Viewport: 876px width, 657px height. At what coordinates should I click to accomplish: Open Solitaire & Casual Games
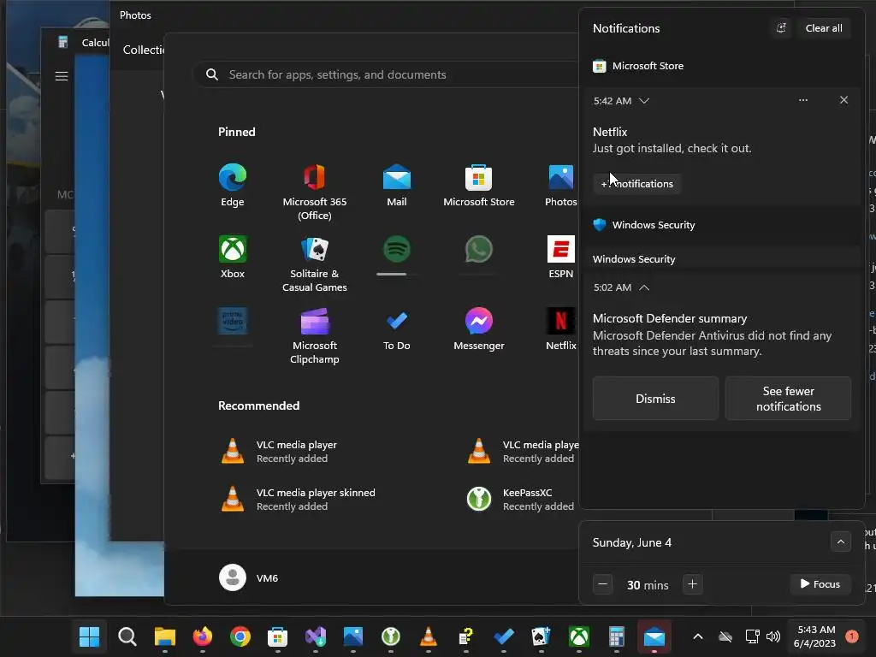315,263
